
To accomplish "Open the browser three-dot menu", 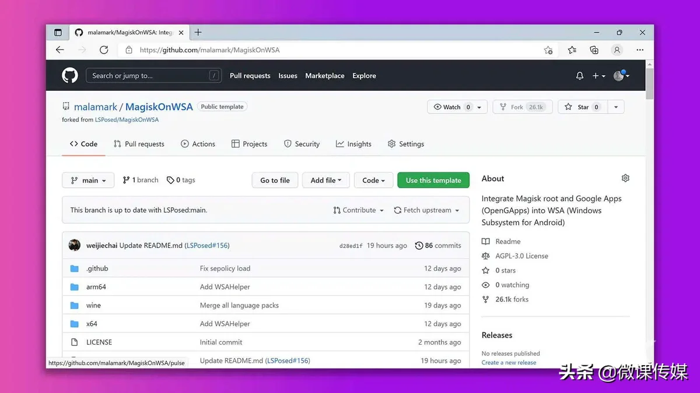I will [x=640, y=50].
